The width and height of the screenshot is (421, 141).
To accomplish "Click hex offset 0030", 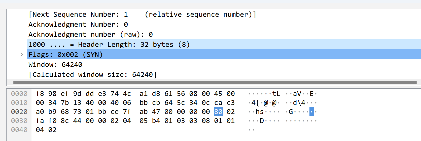I will coord(19,120).
